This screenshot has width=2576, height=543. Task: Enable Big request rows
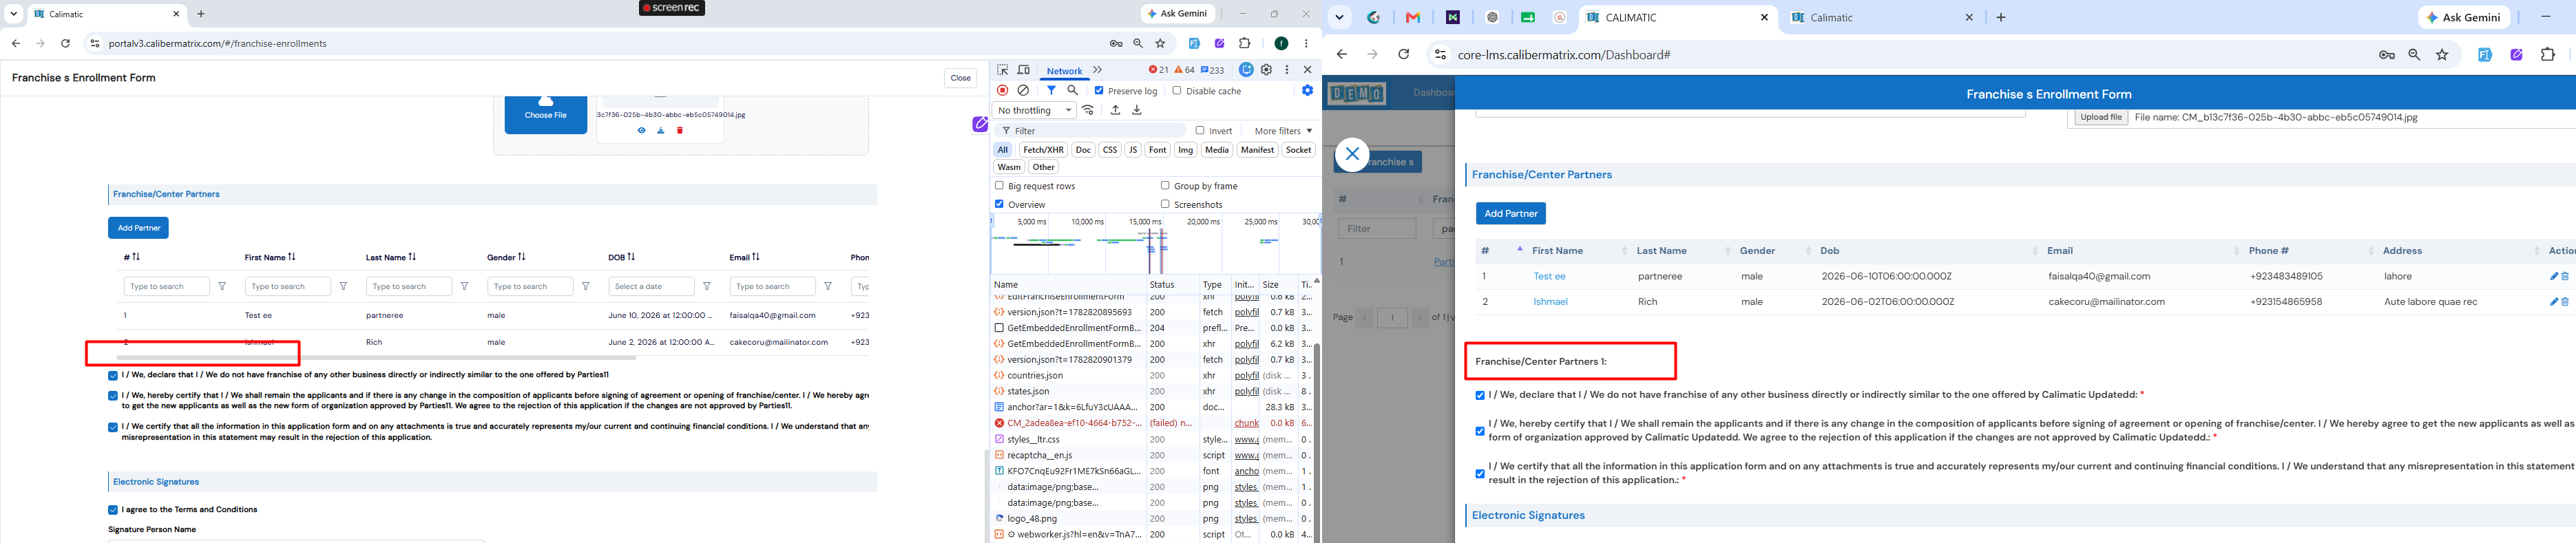(x=999, y=186)
